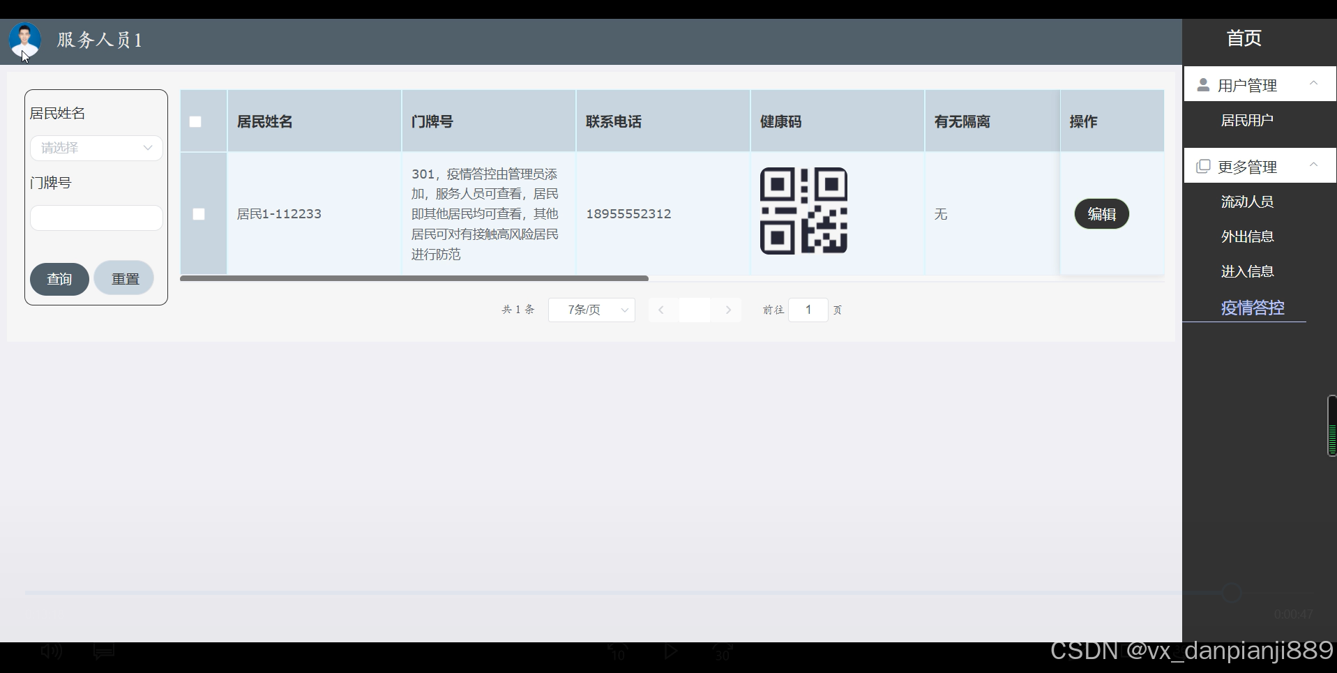Collapse the 更多管理 menu section
Viewport: 1337px width, 673px height.
tap(1313, 166)
